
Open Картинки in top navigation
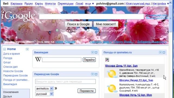click(16, 4)
